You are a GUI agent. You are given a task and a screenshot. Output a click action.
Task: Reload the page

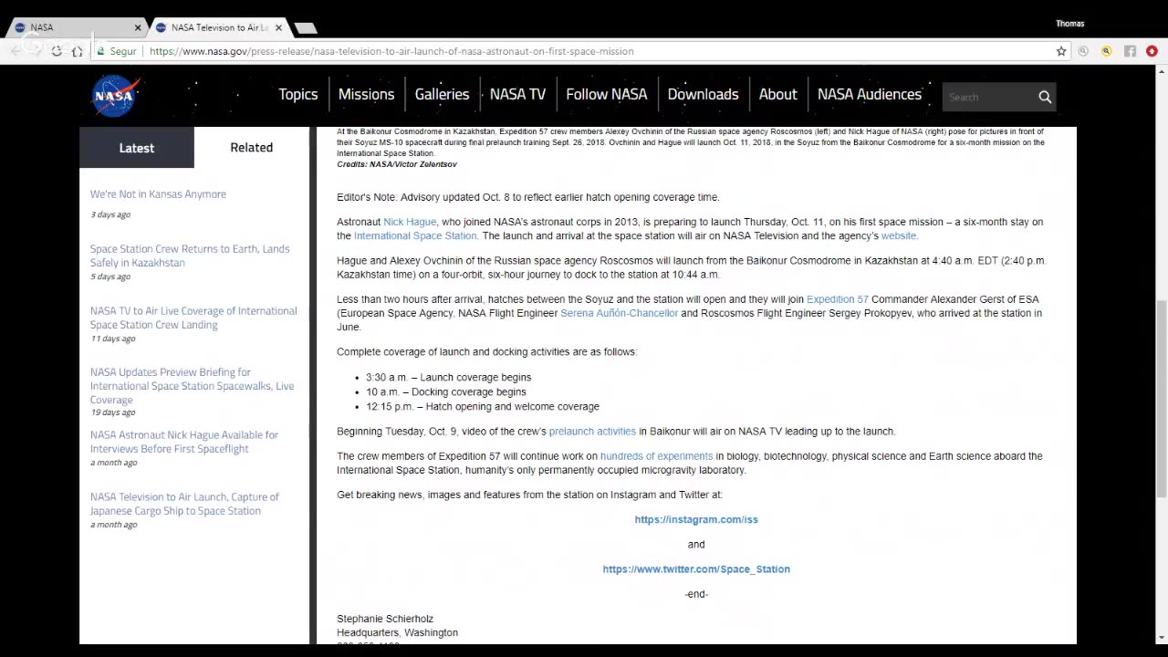point(57,51)
